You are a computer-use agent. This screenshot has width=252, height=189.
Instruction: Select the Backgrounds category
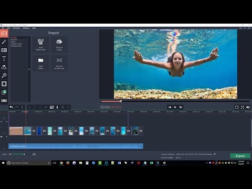[x=16, y=46]
